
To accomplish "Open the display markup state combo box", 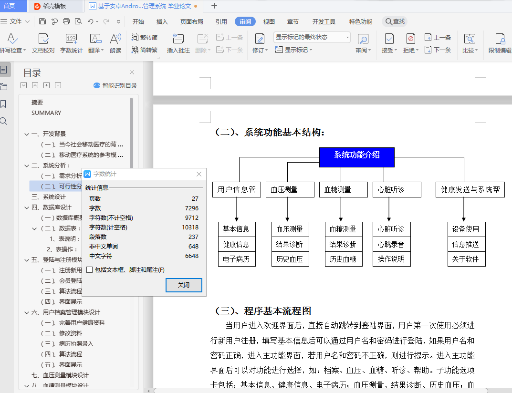I will click(312, 37).
